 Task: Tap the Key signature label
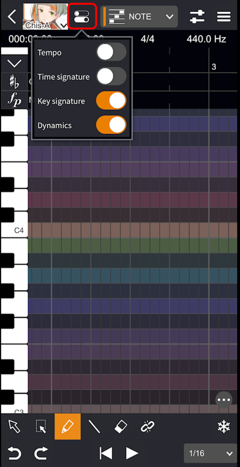point(61,101)
